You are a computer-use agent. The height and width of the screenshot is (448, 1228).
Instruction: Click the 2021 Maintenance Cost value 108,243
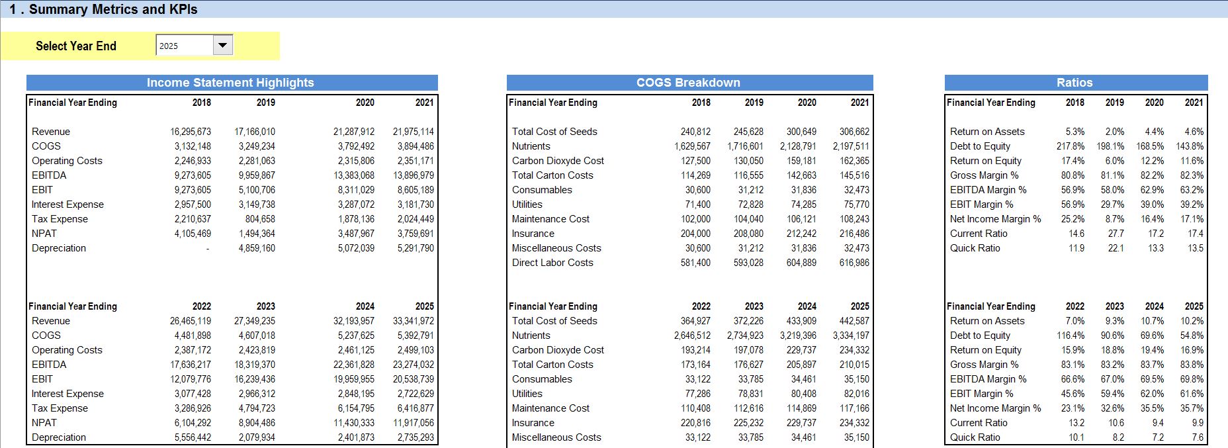[854, 219]
